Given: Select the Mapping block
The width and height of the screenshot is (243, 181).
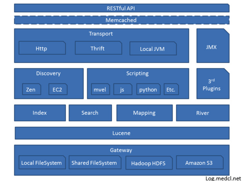Looking at the screenshot, I should (x=144, y=113).
